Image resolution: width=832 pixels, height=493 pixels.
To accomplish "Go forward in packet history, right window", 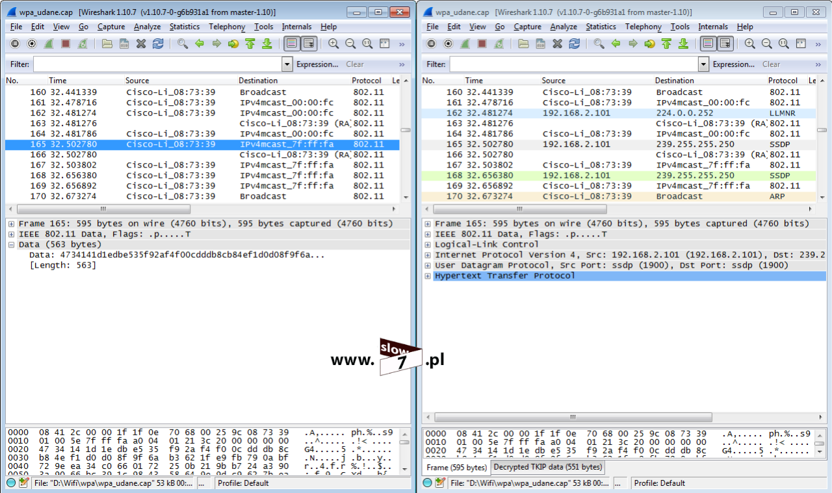I will tap(633, 44).
